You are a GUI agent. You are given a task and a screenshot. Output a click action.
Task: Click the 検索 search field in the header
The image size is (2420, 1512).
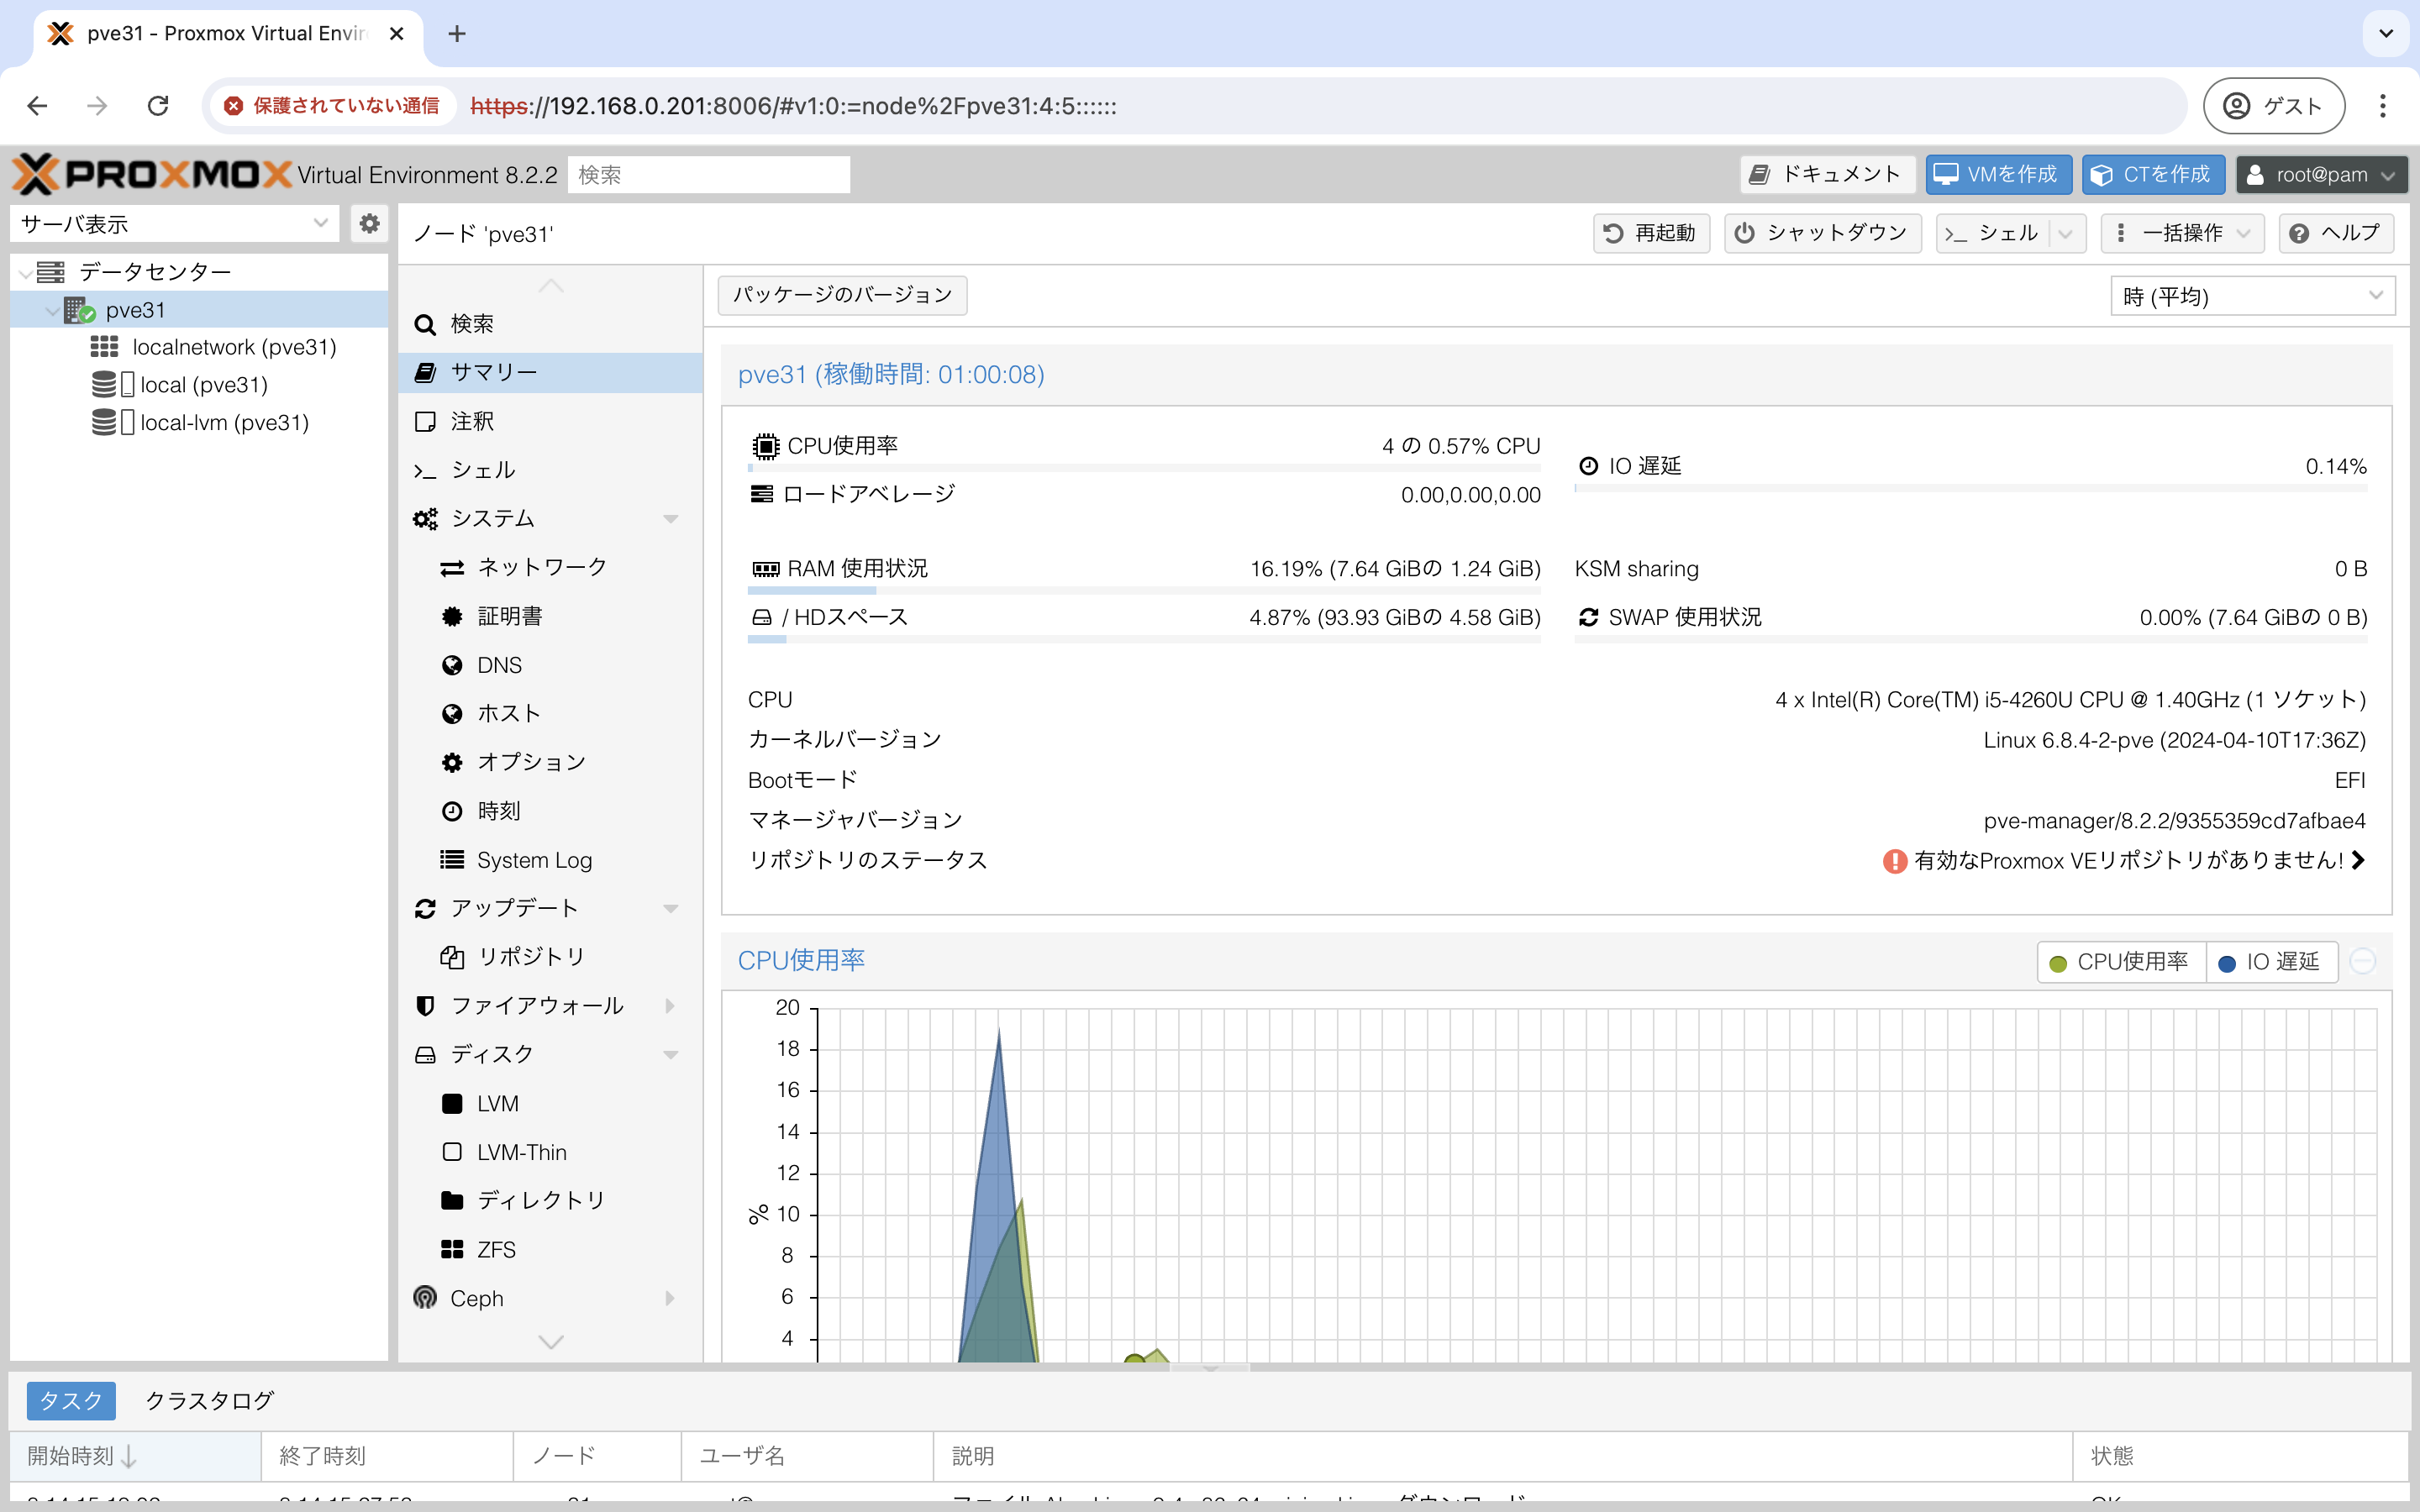(708, 175)
